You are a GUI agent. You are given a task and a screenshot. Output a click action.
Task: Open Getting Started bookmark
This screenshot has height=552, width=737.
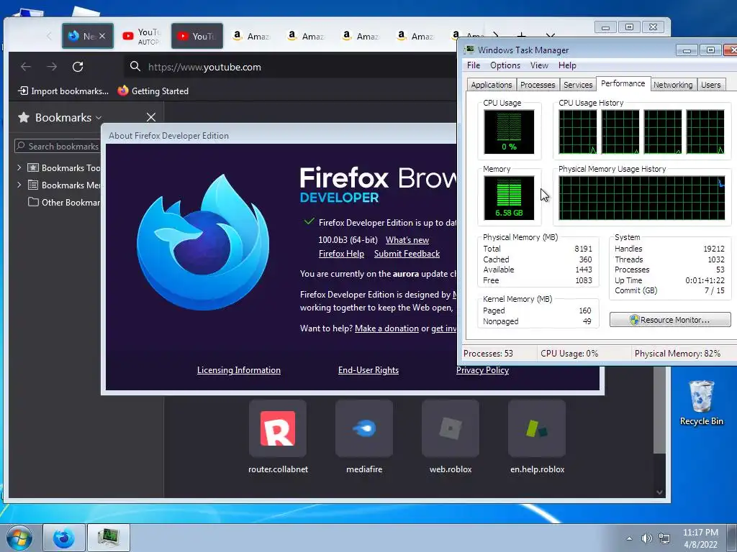pyautogui.click(x=153, y=91)
